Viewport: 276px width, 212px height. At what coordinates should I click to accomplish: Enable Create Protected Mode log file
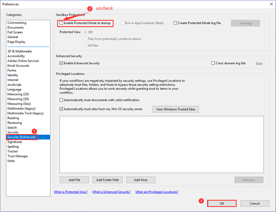[175, 23]
